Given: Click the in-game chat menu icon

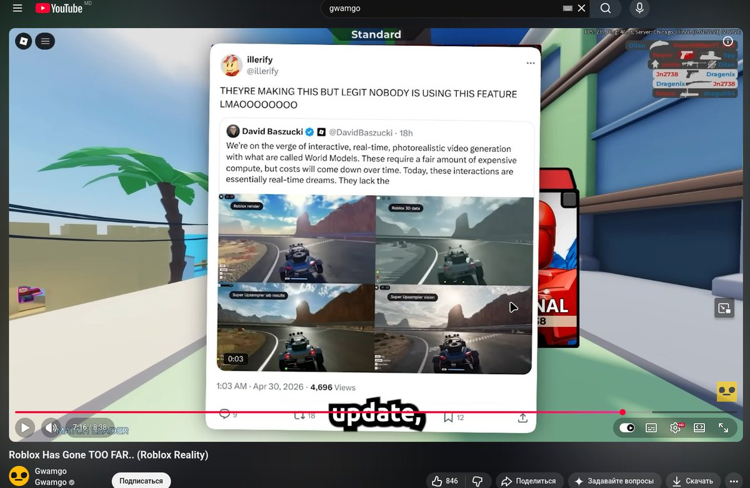Looking at the screenshot, I should (46, 41).
